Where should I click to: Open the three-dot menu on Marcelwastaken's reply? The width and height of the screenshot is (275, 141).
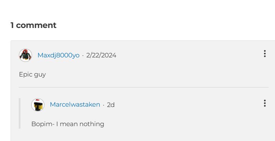265,103
